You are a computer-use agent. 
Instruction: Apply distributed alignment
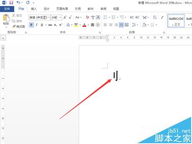tap(127, 25)
